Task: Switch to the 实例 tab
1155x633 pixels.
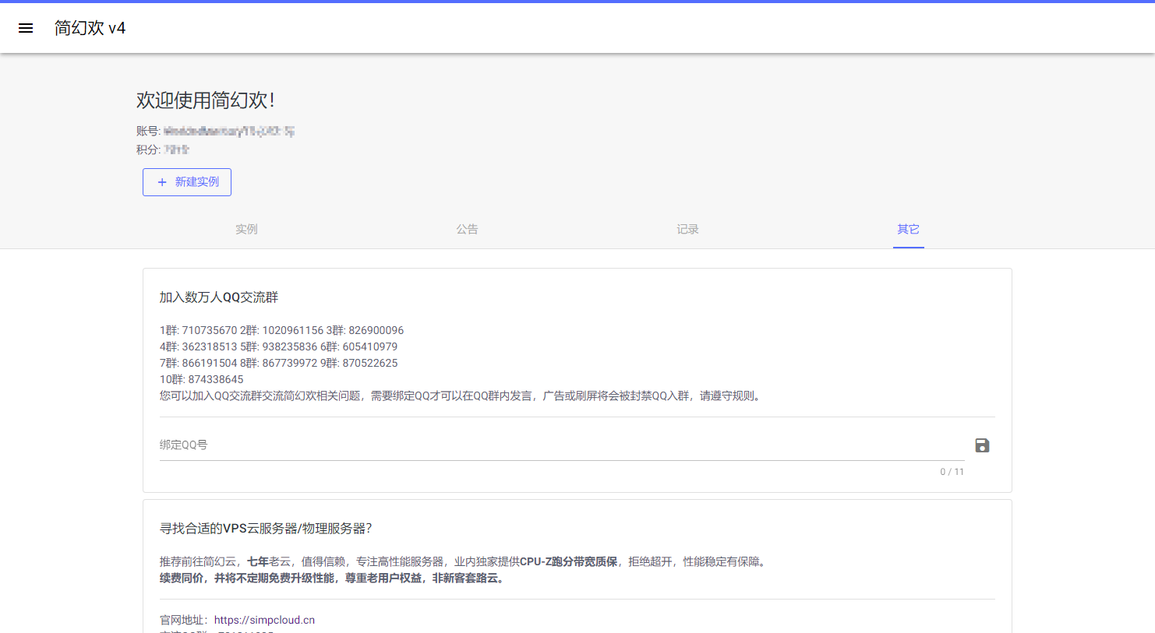Action: click(246, 229)
